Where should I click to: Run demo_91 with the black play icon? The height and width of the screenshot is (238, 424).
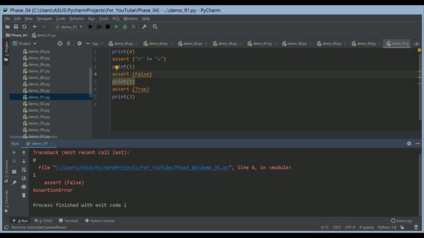point(91,26)
